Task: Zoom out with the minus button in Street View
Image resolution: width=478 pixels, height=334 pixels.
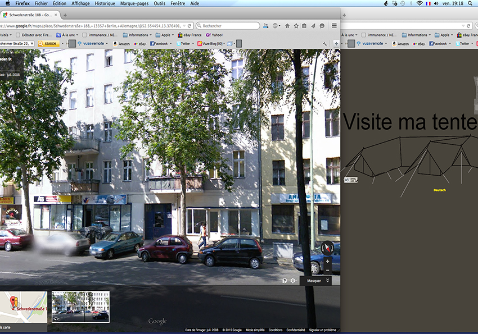Action: [327, 270]
